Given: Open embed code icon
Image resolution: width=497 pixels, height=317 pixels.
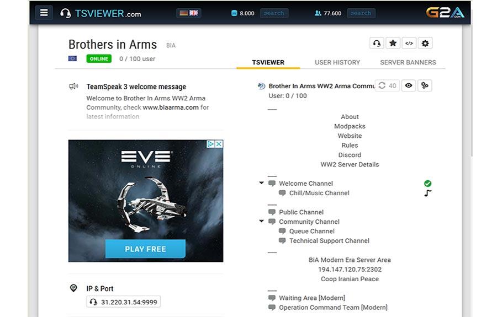Looking at the screenshot, I should [409, 44].
